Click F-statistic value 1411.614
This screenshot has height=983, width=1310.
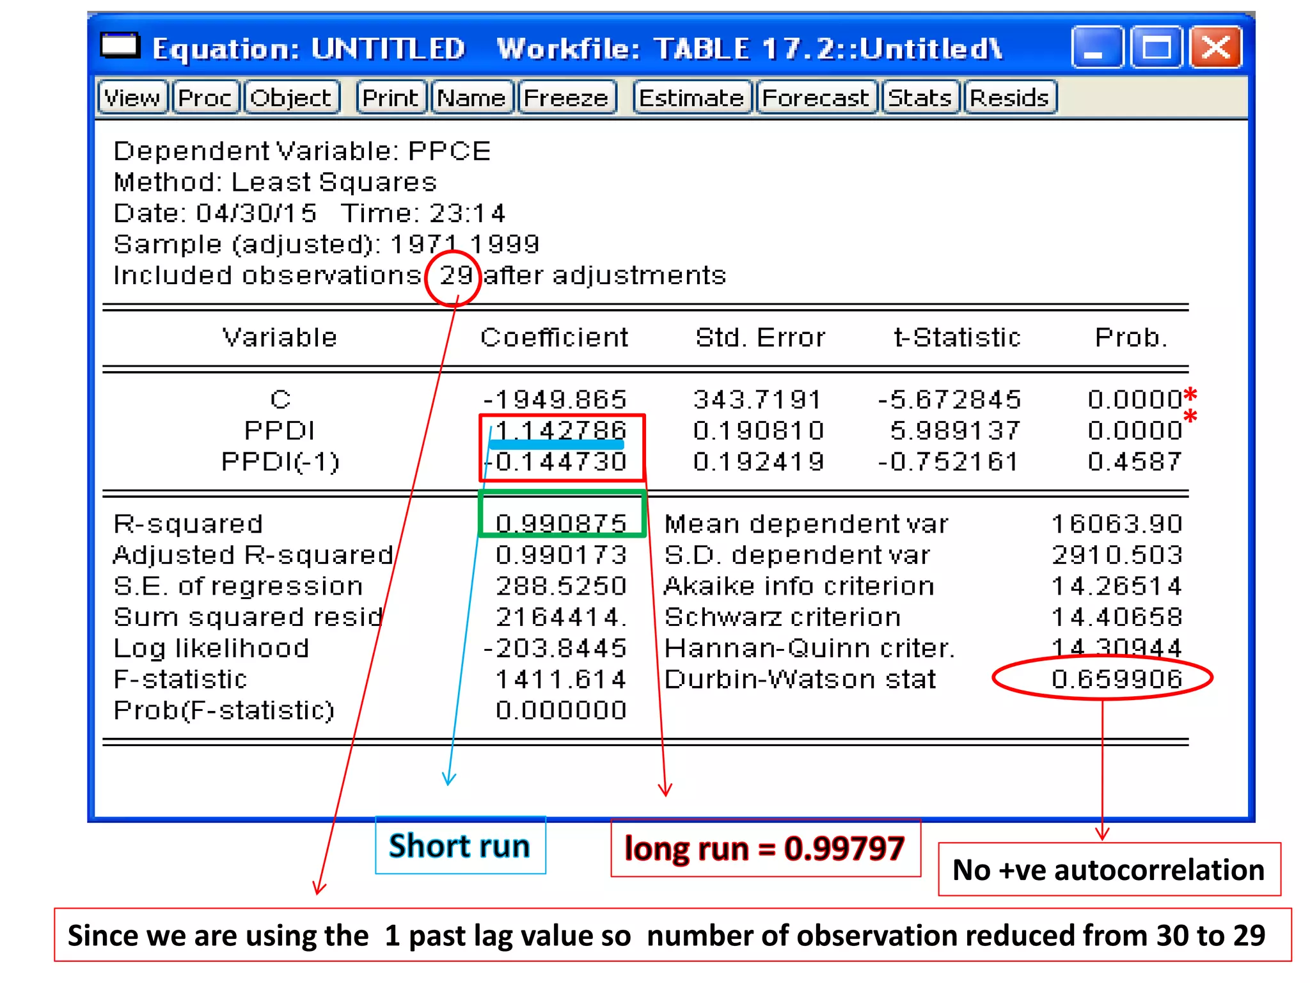561,679
